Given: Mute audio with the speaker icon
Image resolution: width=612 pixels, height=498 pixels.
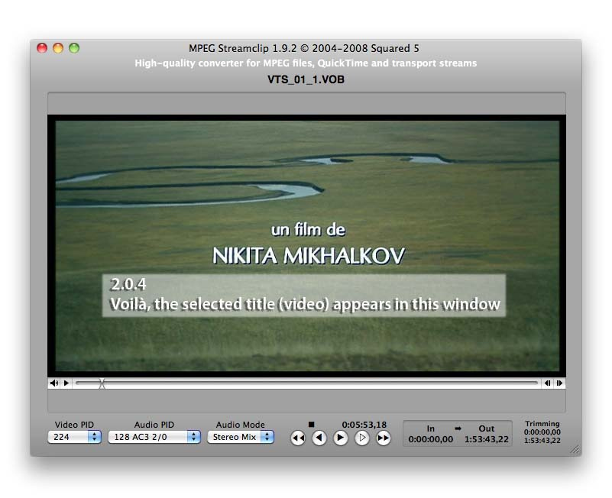Looking at the screenshot, I should tap(54, 383).
